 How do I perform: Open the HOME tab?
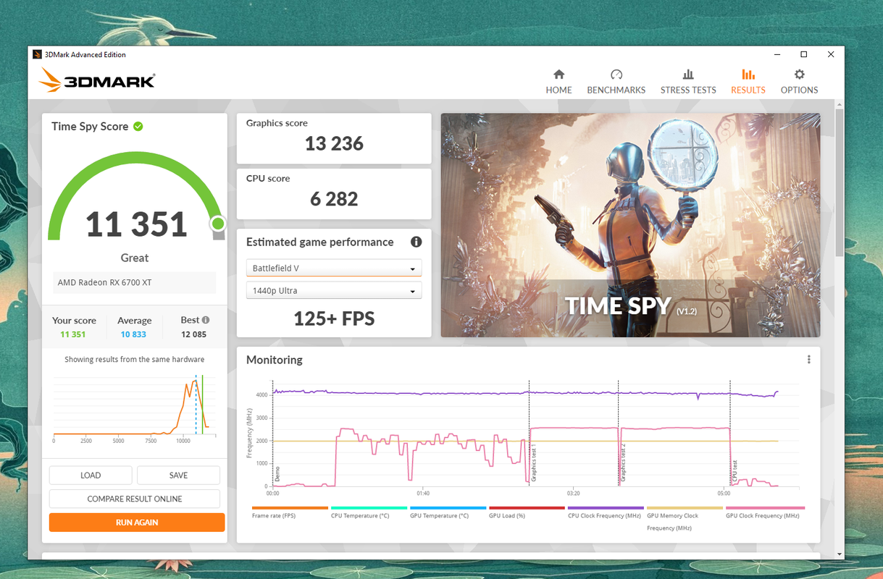558,82
